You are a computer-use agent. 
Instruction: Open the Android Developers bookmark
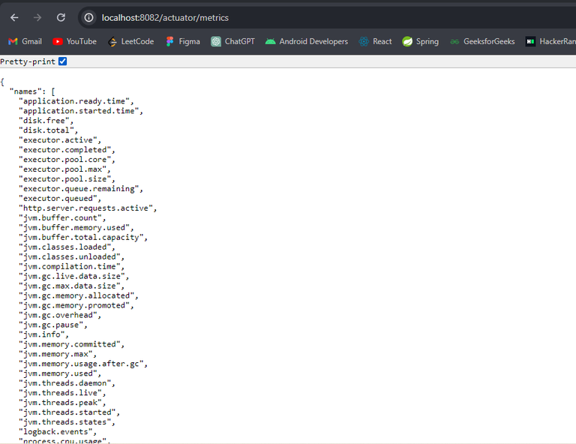307,41
